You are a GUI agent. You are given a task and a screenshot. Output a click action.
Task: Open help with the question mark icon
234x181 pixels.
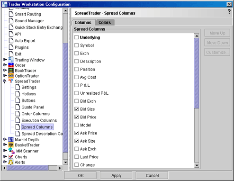pos(229,11)
